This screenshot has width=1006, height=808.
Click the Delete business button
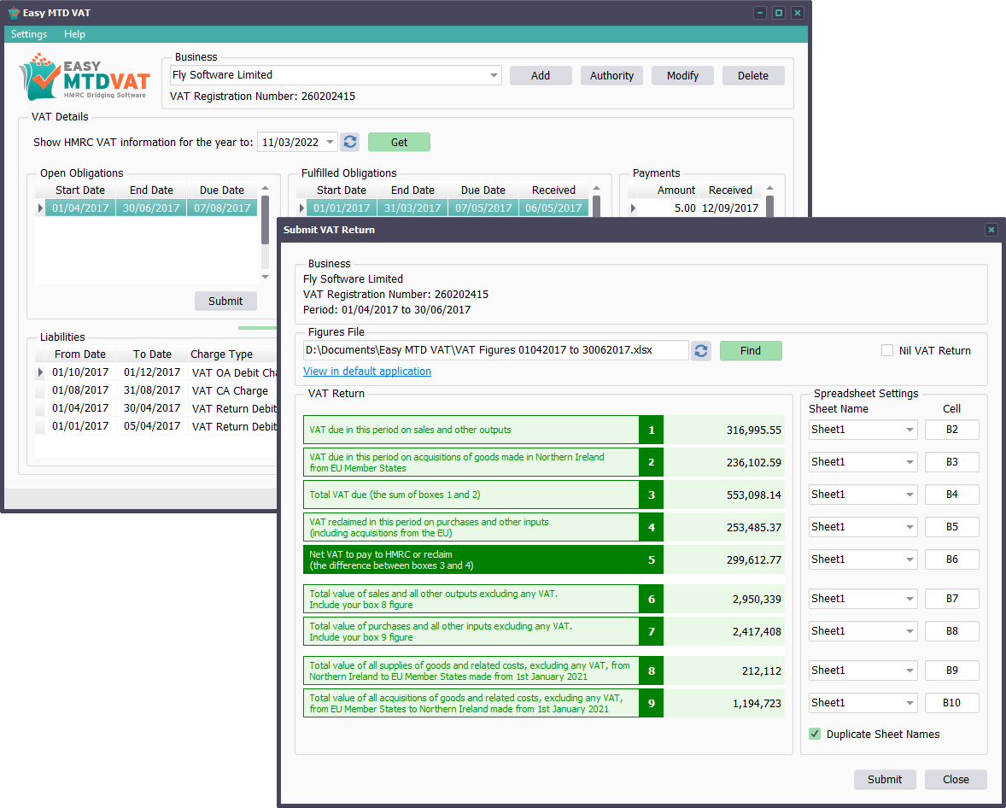coord(753,75)
